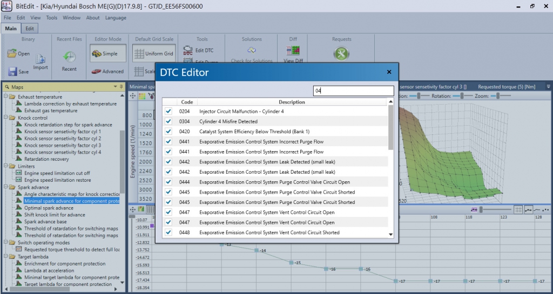Save the binary with the Save icon

(x=13, y=71)
